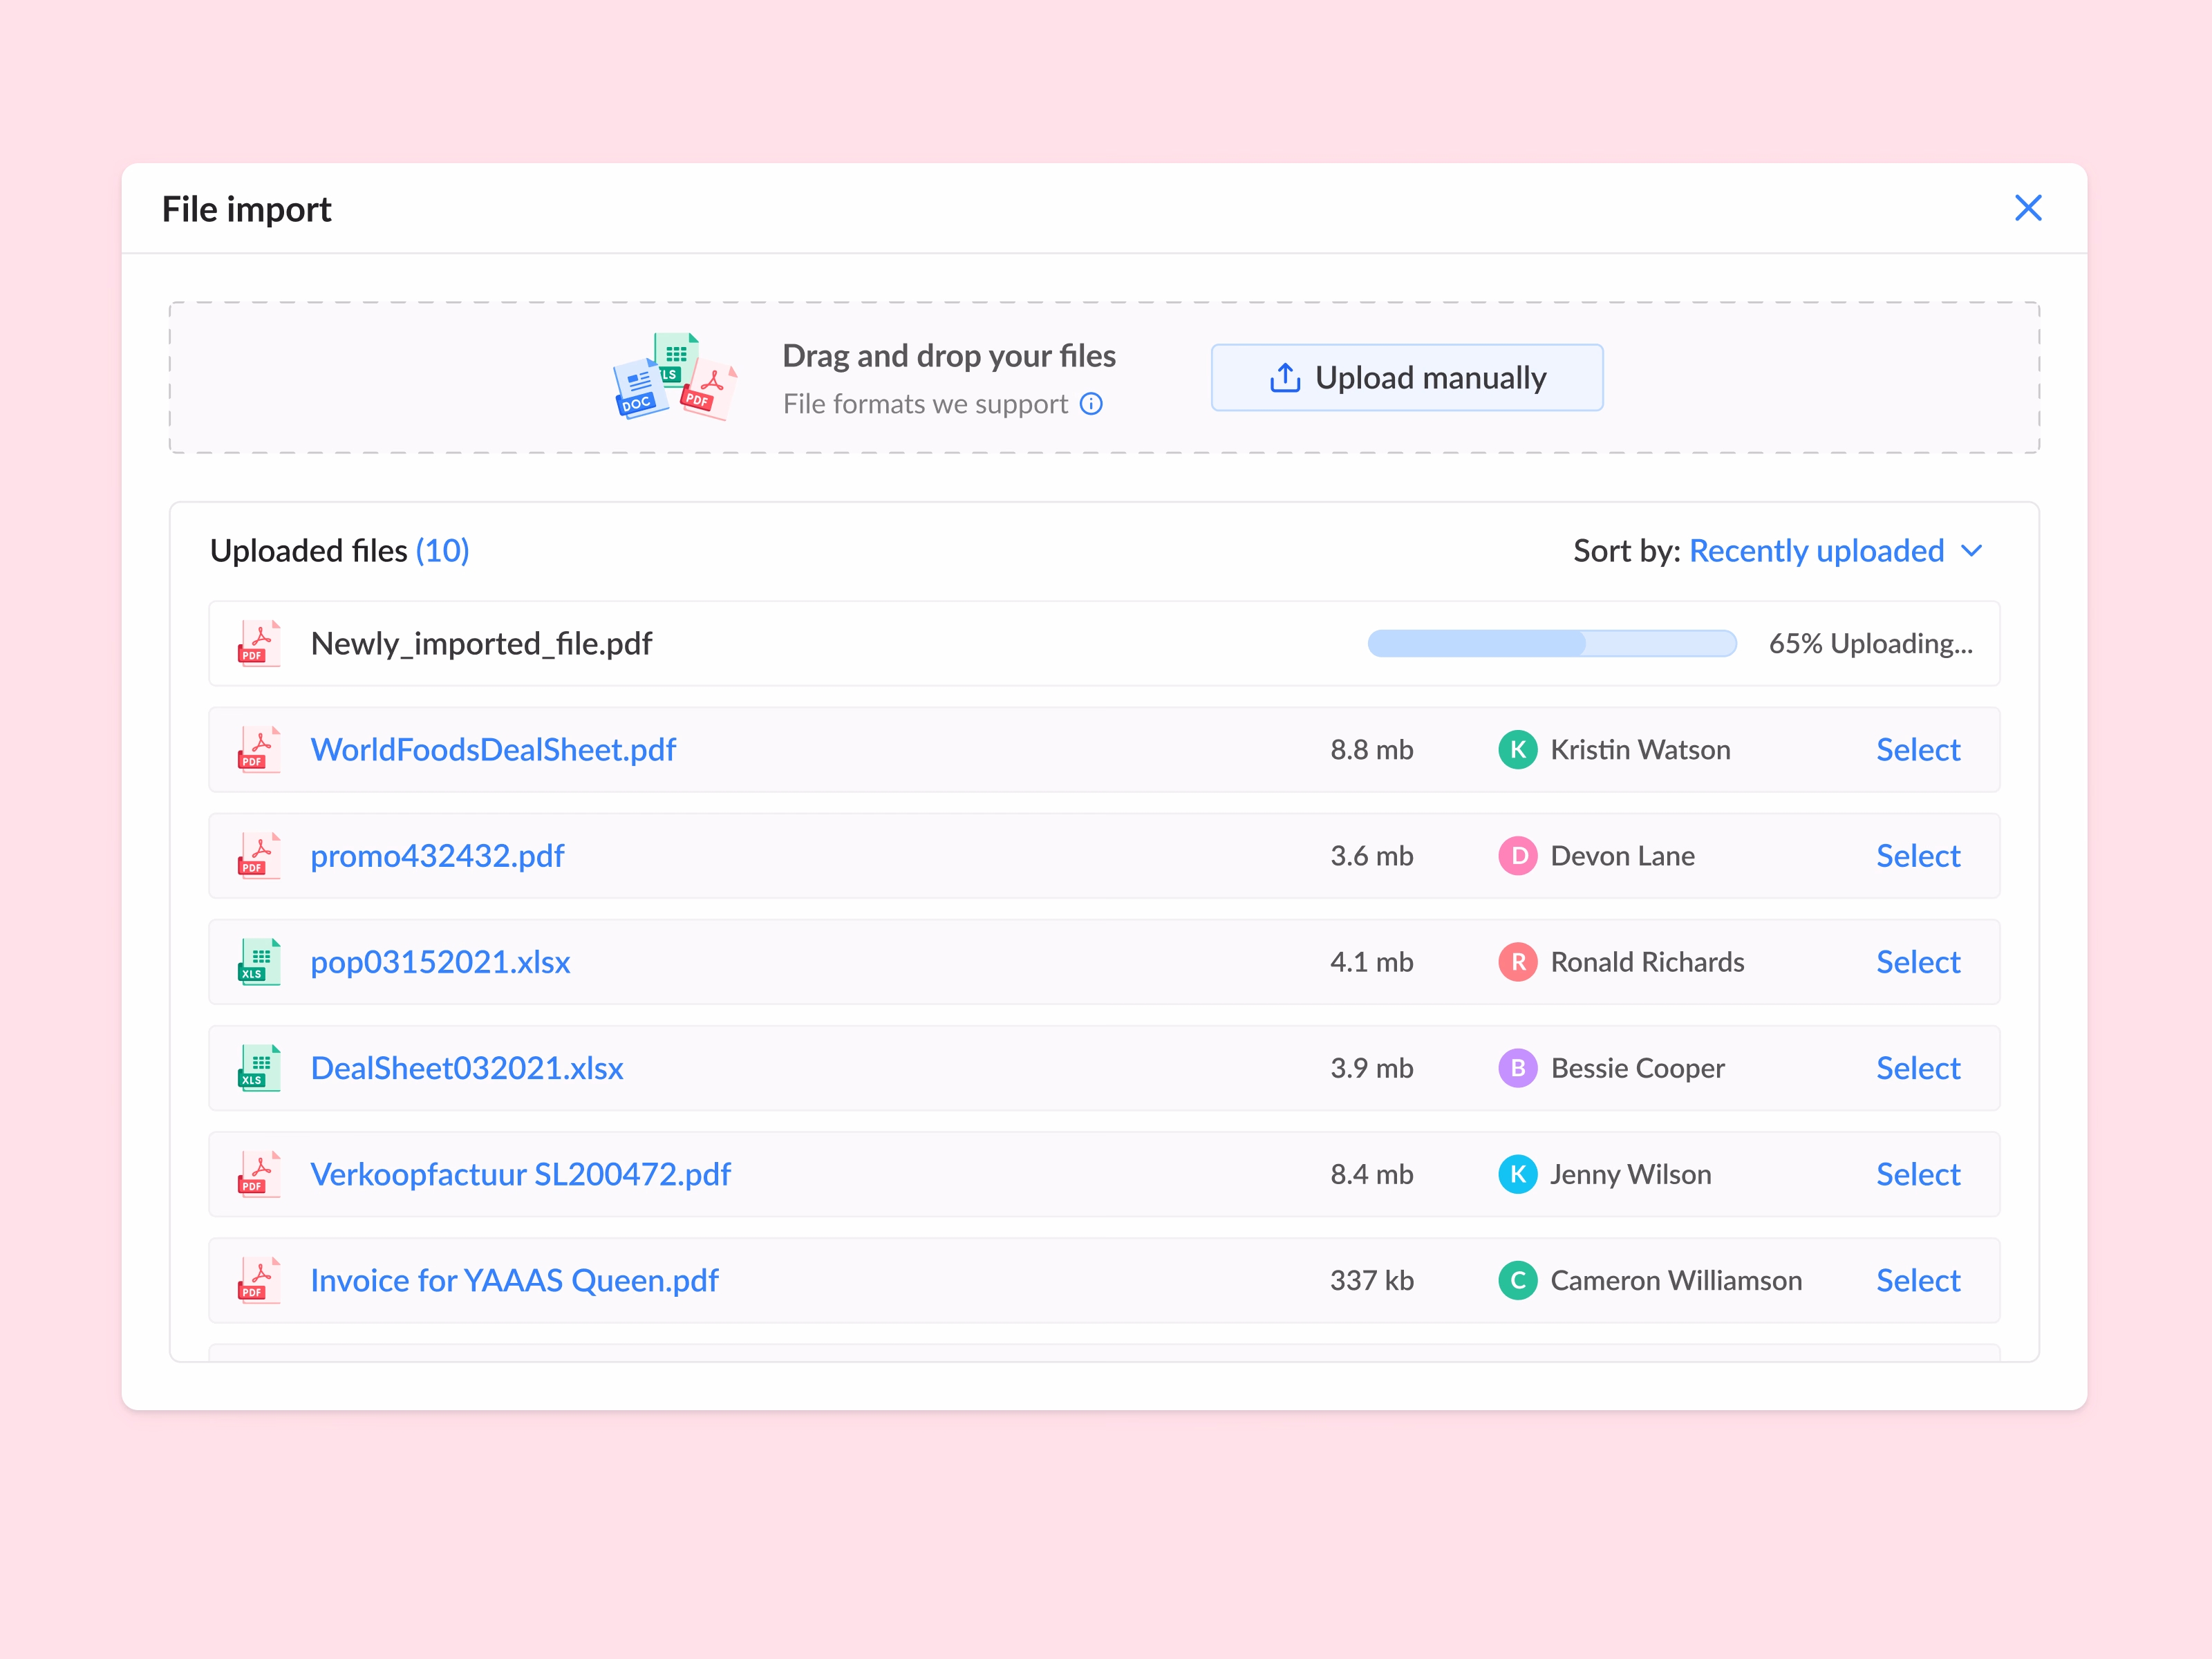Click the upload progress bar at 65%

pos(1551,643)
